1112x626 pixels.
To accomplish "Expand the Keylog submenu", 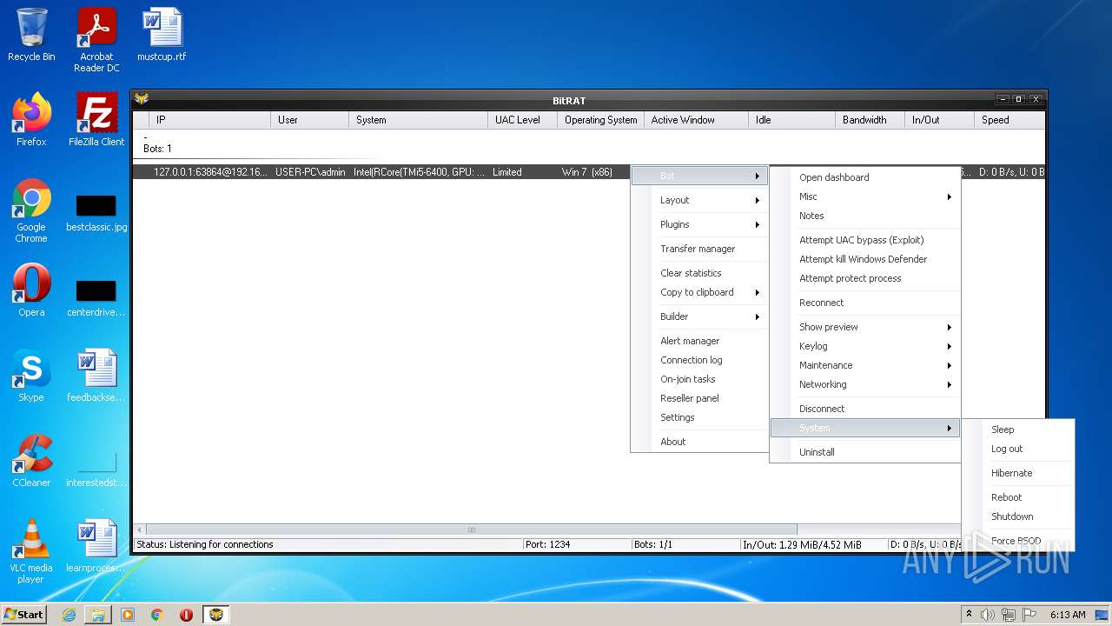I will pyautogui.click(x=865, y=346).
